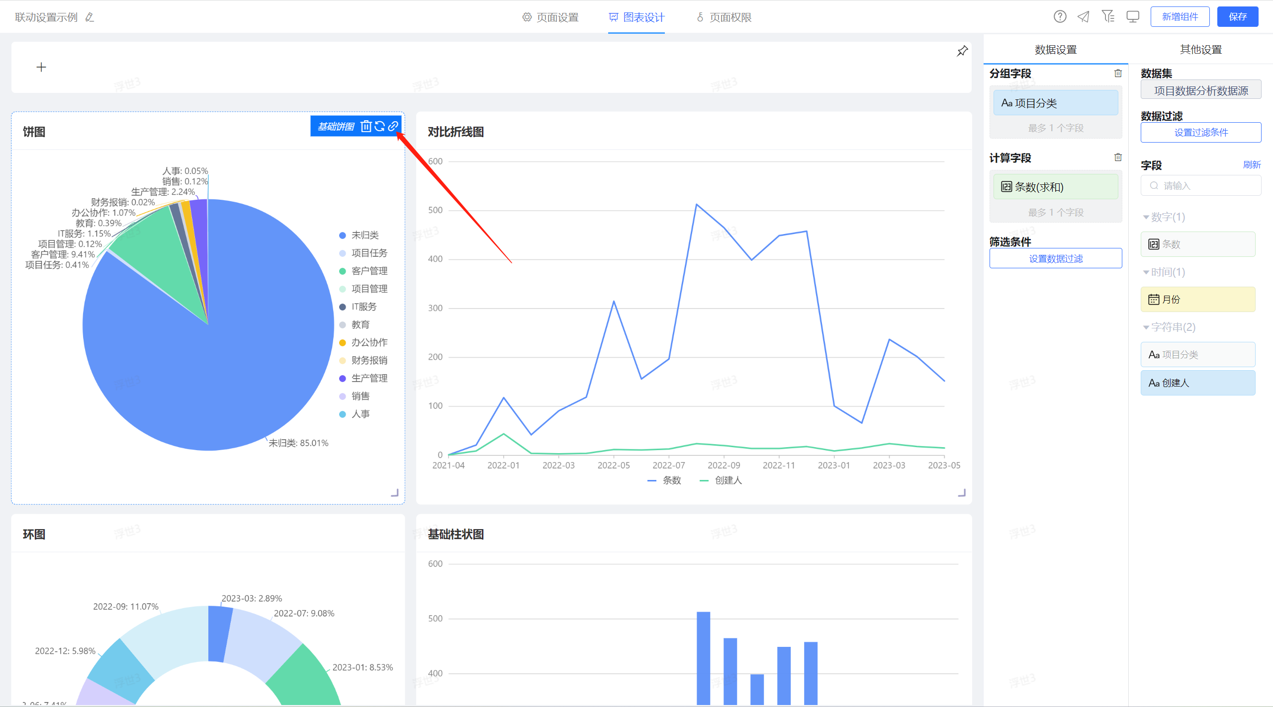Toggle the 销售 pie legend item
This screenshot has width=1273, height=707.
pos(355,396)
